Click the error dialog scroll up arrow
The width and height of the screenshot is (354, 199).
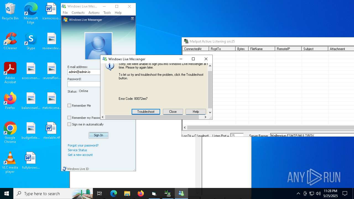(210, 66)
